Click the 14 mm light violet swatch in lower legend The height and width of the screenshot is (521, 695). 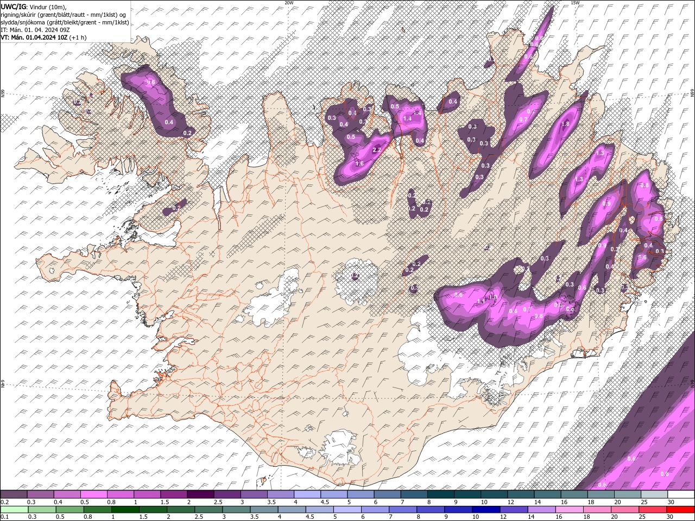[541, 509]
